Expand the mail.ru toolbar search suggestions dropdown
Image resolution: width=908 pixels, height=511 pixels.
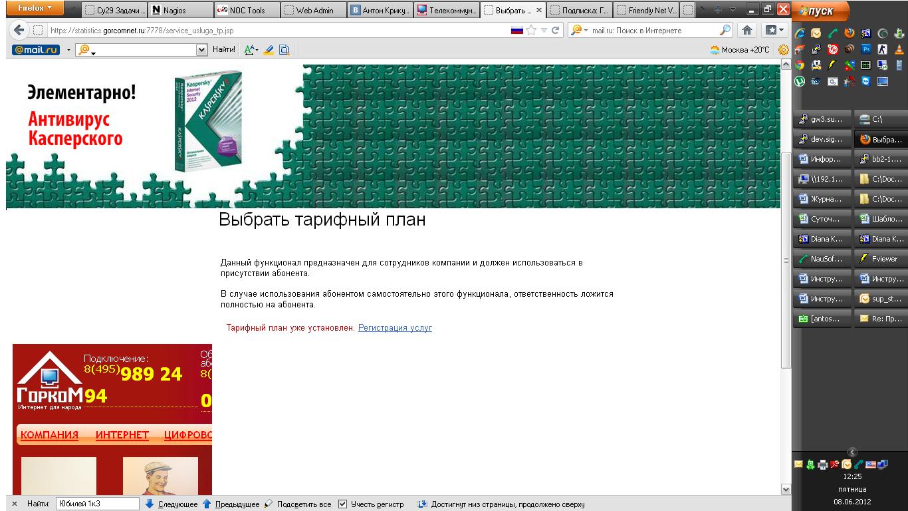(x=202, y=49)
